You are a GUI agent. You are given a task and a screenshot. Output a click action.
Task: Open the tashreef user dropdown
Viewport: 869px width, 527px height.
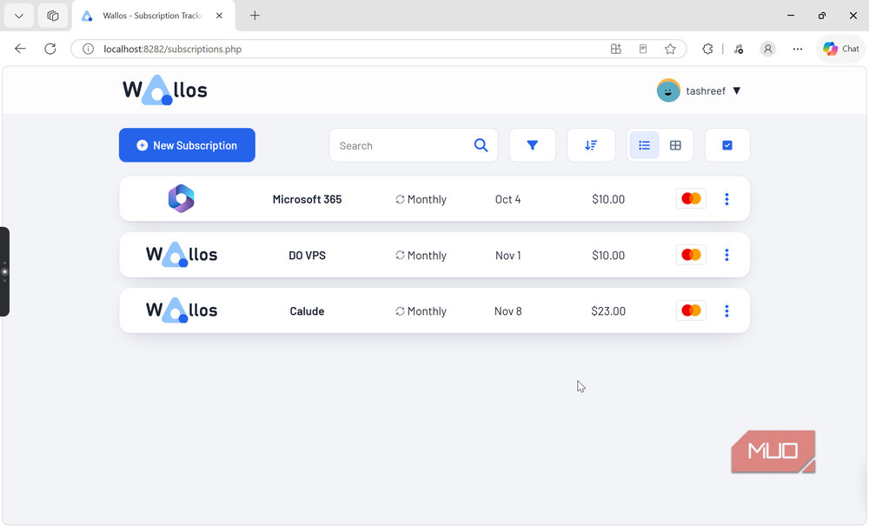point(699,91)
